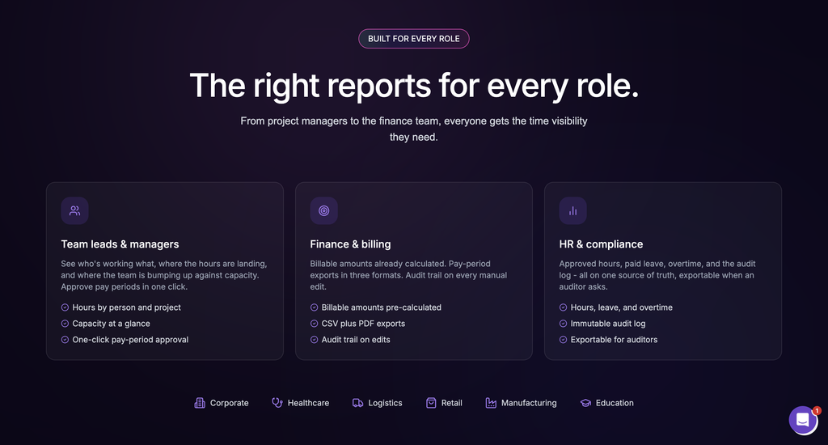Click check icon beside Billable amounts pre-calculated
The image size is (828, 445).
tap(315, 307)
